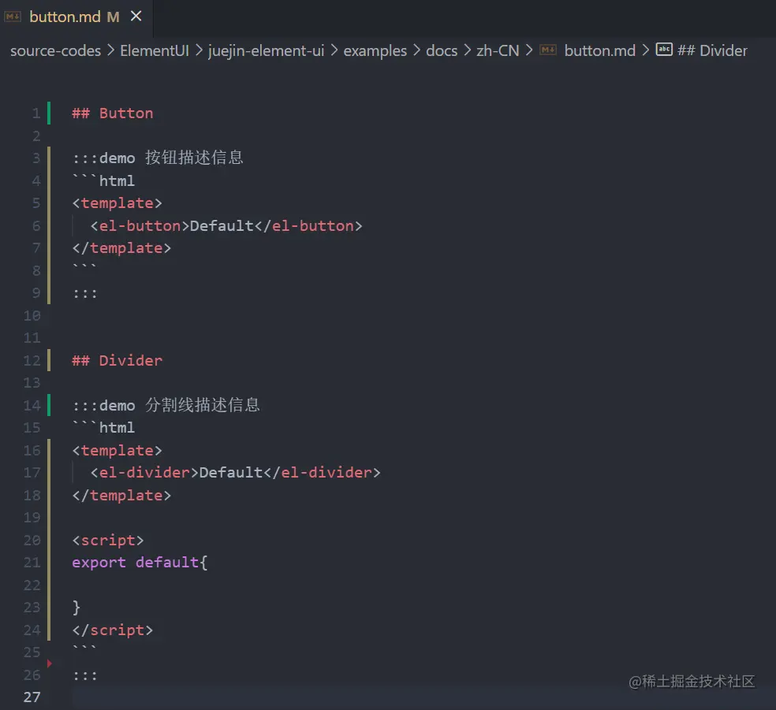Screen dimensions: 776x710
Task: Open zh-CN breadcrumb folder
Action: (498, 50)
